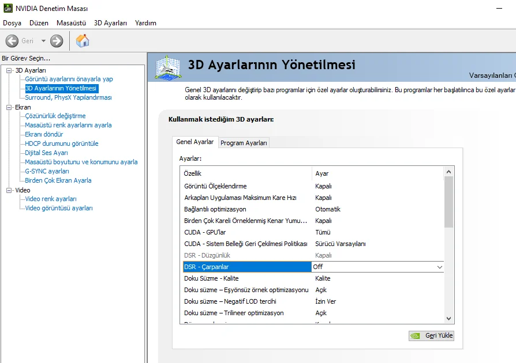Click the settings list scroll down arrow
This screenshot has width=516, height=363.
click(448, 318)
